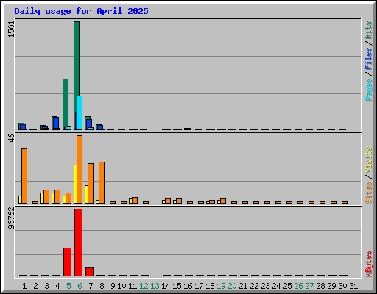The height and width of the screenshot is (294, 377).
Task: Click day label 1 on the x-axis
Action: tap(24, 286)
